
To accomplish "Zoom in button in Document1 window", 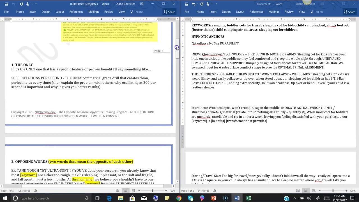I will (346, 191).
